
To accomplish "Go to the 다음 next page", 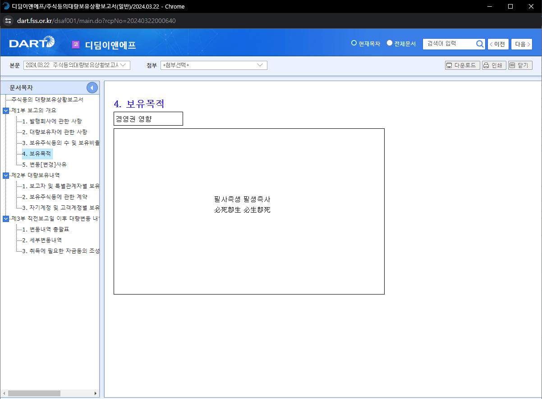I will coord(521,44).
